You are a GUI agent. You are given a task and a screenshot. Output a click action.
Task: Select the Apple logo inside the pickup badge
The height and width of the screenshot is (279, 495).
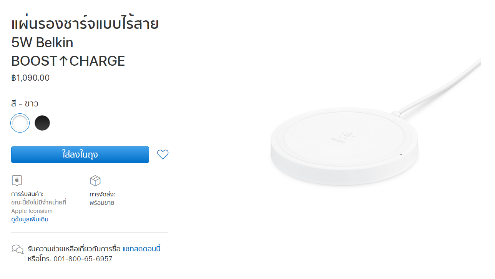(17, 180)
